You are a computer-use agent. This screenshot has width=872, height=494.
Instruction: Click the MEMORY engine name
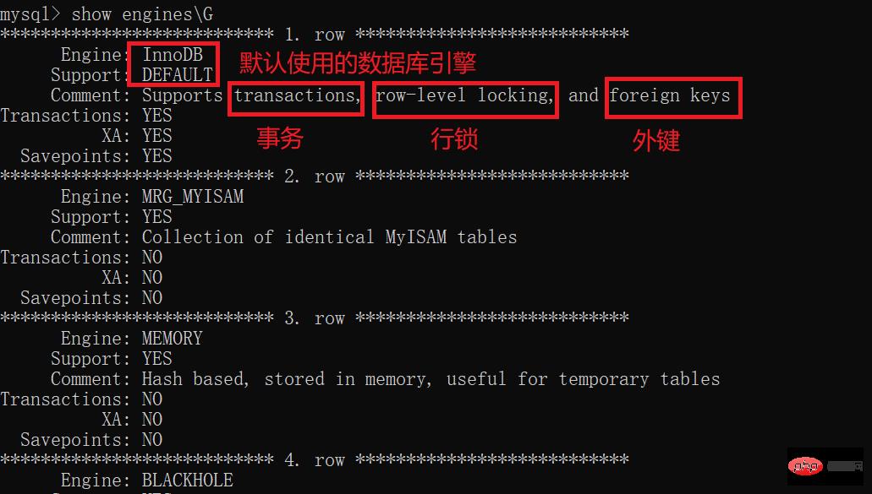173,338
